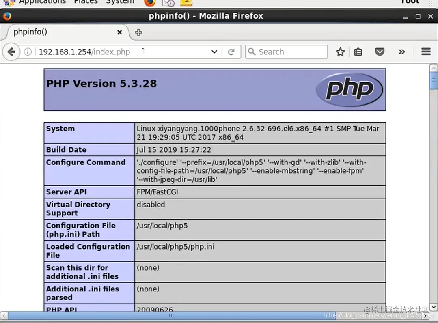
Task: Click the Firefox logo in the window title bar
Action: click(x=7, y=16)
